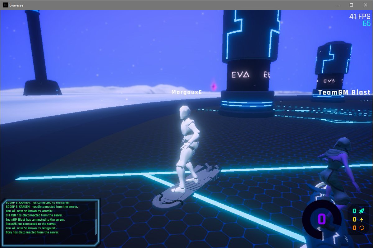Click the cyan 65 value under FPS
This screenshot has height=248, width=373.
point(366,24)
